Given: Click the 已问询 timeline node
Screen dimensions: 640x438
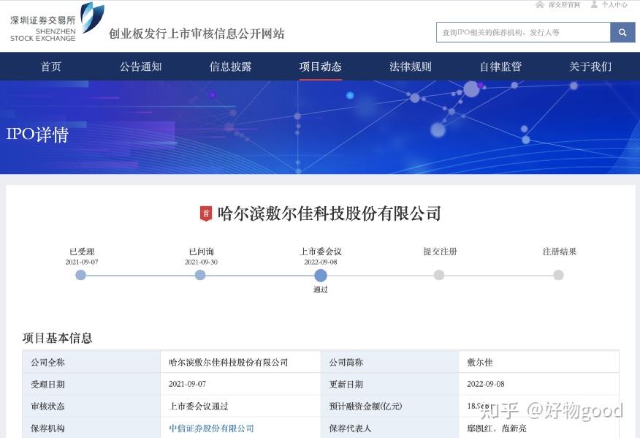Looking at the screenshot, I should coord(200,276).
